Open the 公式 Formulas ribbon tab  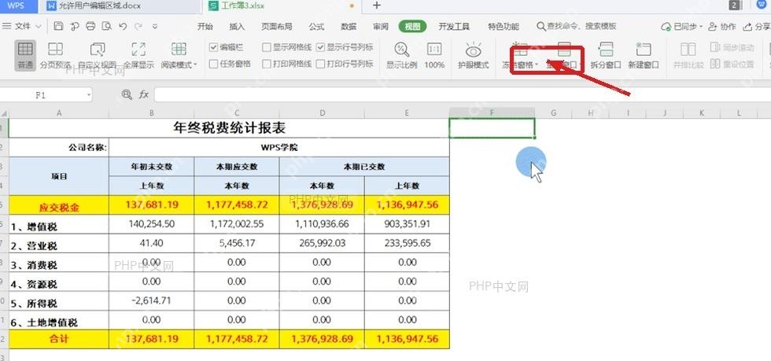316,27
